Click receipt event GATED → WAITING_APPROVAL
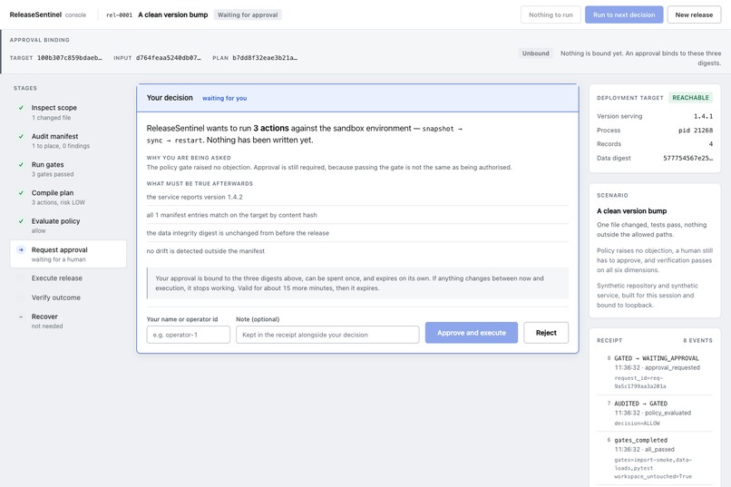Viewport: 731px width, 487px height. click(x=657, y=358)
